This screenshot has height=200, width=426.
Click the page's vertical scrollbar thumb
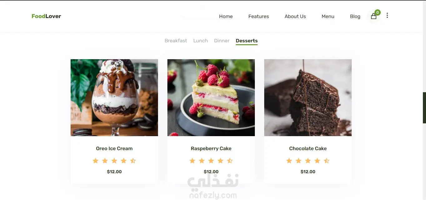tap(424, 108)
